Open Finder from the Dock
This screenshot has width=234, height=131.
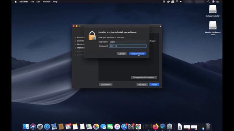pos(26,127)
